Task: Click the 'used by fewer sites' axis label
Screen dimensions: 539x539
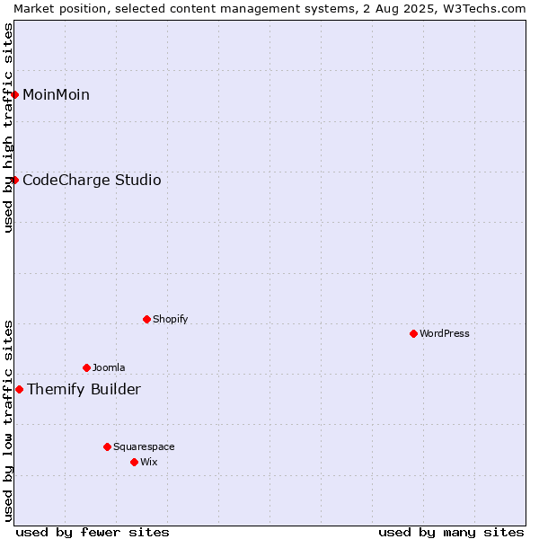Action: click(x=93, y=533)
